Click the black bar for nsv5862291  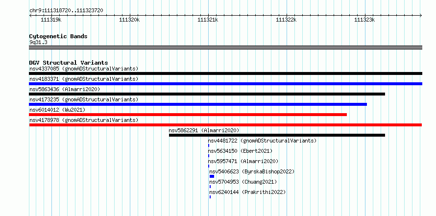click(x=277, y=135)
